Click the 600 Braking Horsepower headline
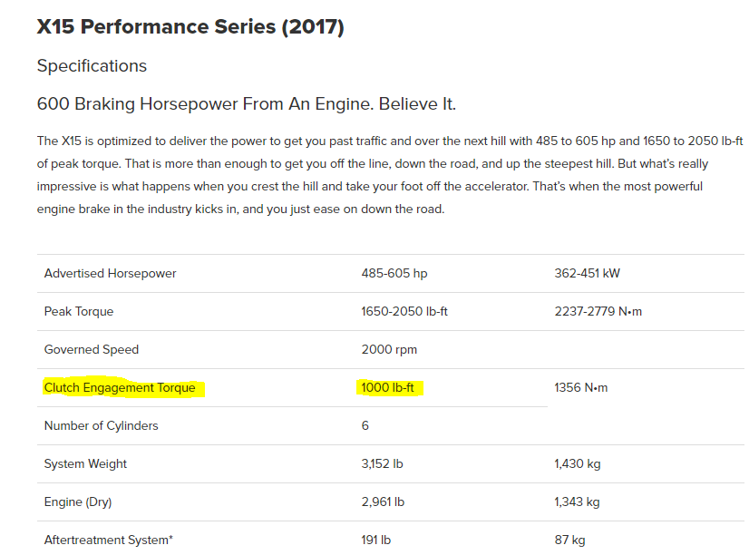The width and height of the screenshot is (749, 555). (246, 104)
